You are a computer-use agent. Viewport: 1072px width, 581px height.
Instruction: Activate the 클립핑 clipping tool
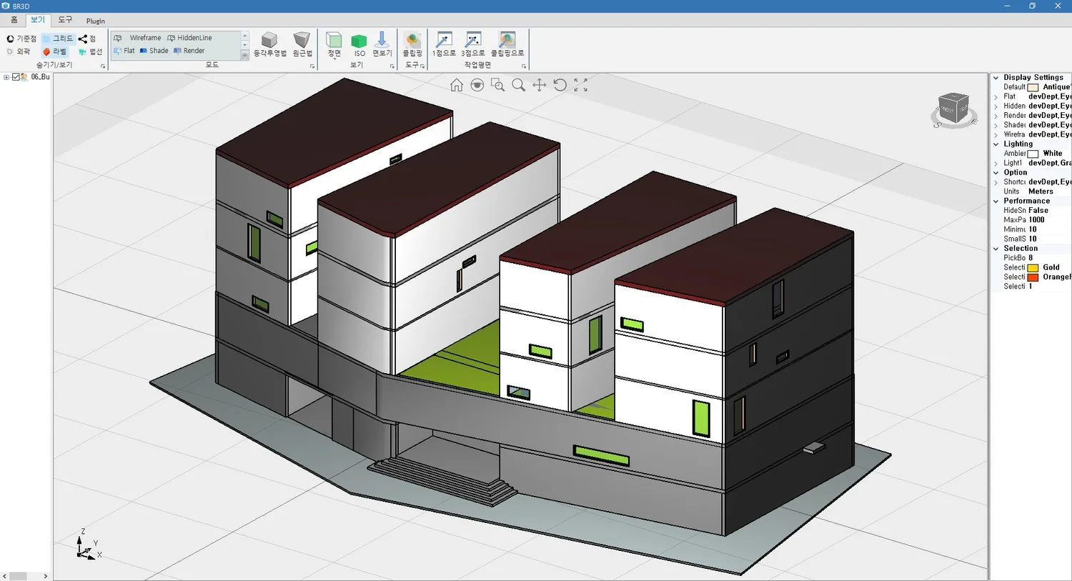(412, 44)
